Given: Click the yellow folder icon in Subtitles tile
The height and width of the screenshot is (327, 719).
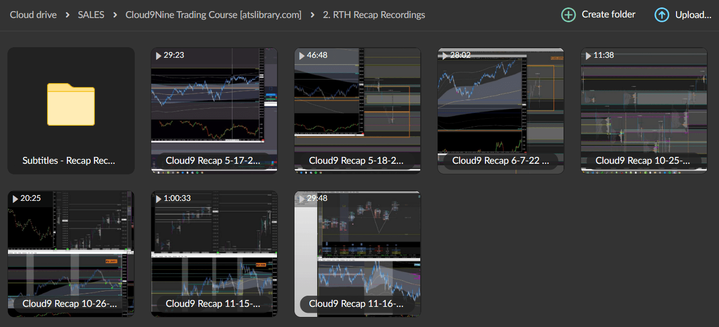Looking at the screenshot, I should tap(71, 105).
